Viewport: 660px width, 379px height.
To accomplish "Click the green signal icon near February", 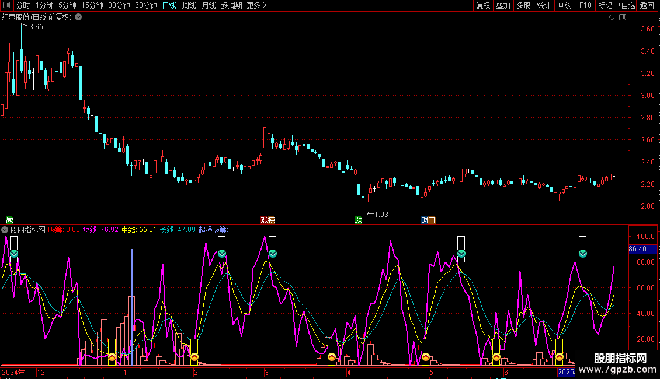I will 222,254.
